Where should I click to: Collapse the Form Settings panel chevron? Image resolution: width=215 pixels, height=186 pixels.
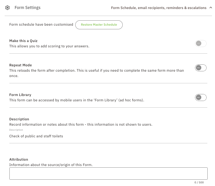coord(211,8)
